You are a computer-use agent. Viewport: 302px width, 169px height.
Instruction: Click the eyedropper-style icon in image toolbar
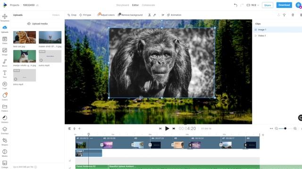(x=154, y=15)
